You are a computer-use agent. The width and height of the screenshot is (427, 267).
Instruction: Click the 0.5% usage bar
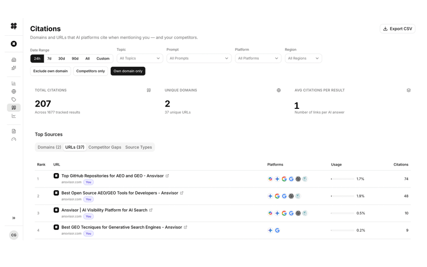pyautogui.click(x=343, y=213)
